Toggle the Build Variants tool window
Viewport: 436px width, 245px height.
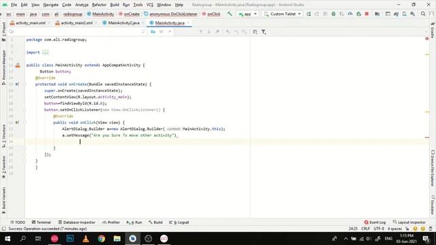(x=3, y=200)
